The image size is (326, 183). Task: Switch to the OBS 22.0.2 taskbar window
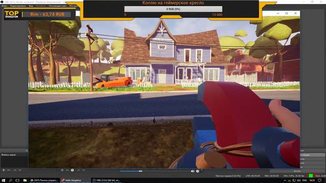[106, 180]
